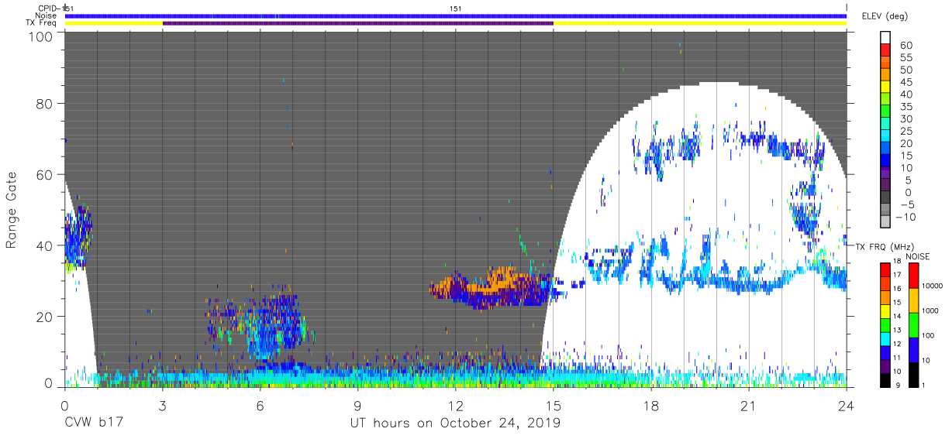Click the black segment in TX FRQ colorbar
This screenshot has width=952, height=439.
(885, 380)
